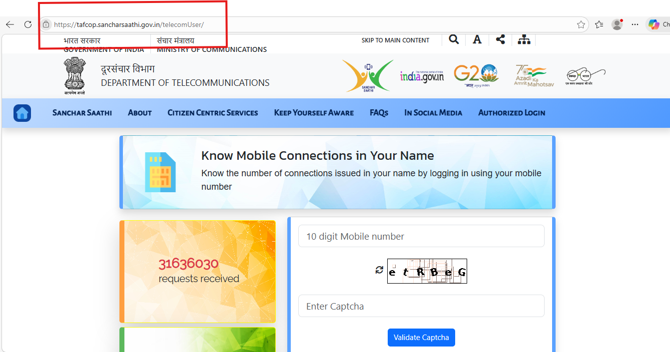Click the Sanchar Saathi logo icon
The width and height of the screenshot is (670, 352).
coord(367,75)
